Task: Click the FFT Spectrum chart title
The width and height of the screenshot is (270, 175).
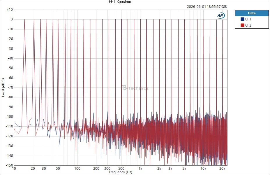Action: 121,2
